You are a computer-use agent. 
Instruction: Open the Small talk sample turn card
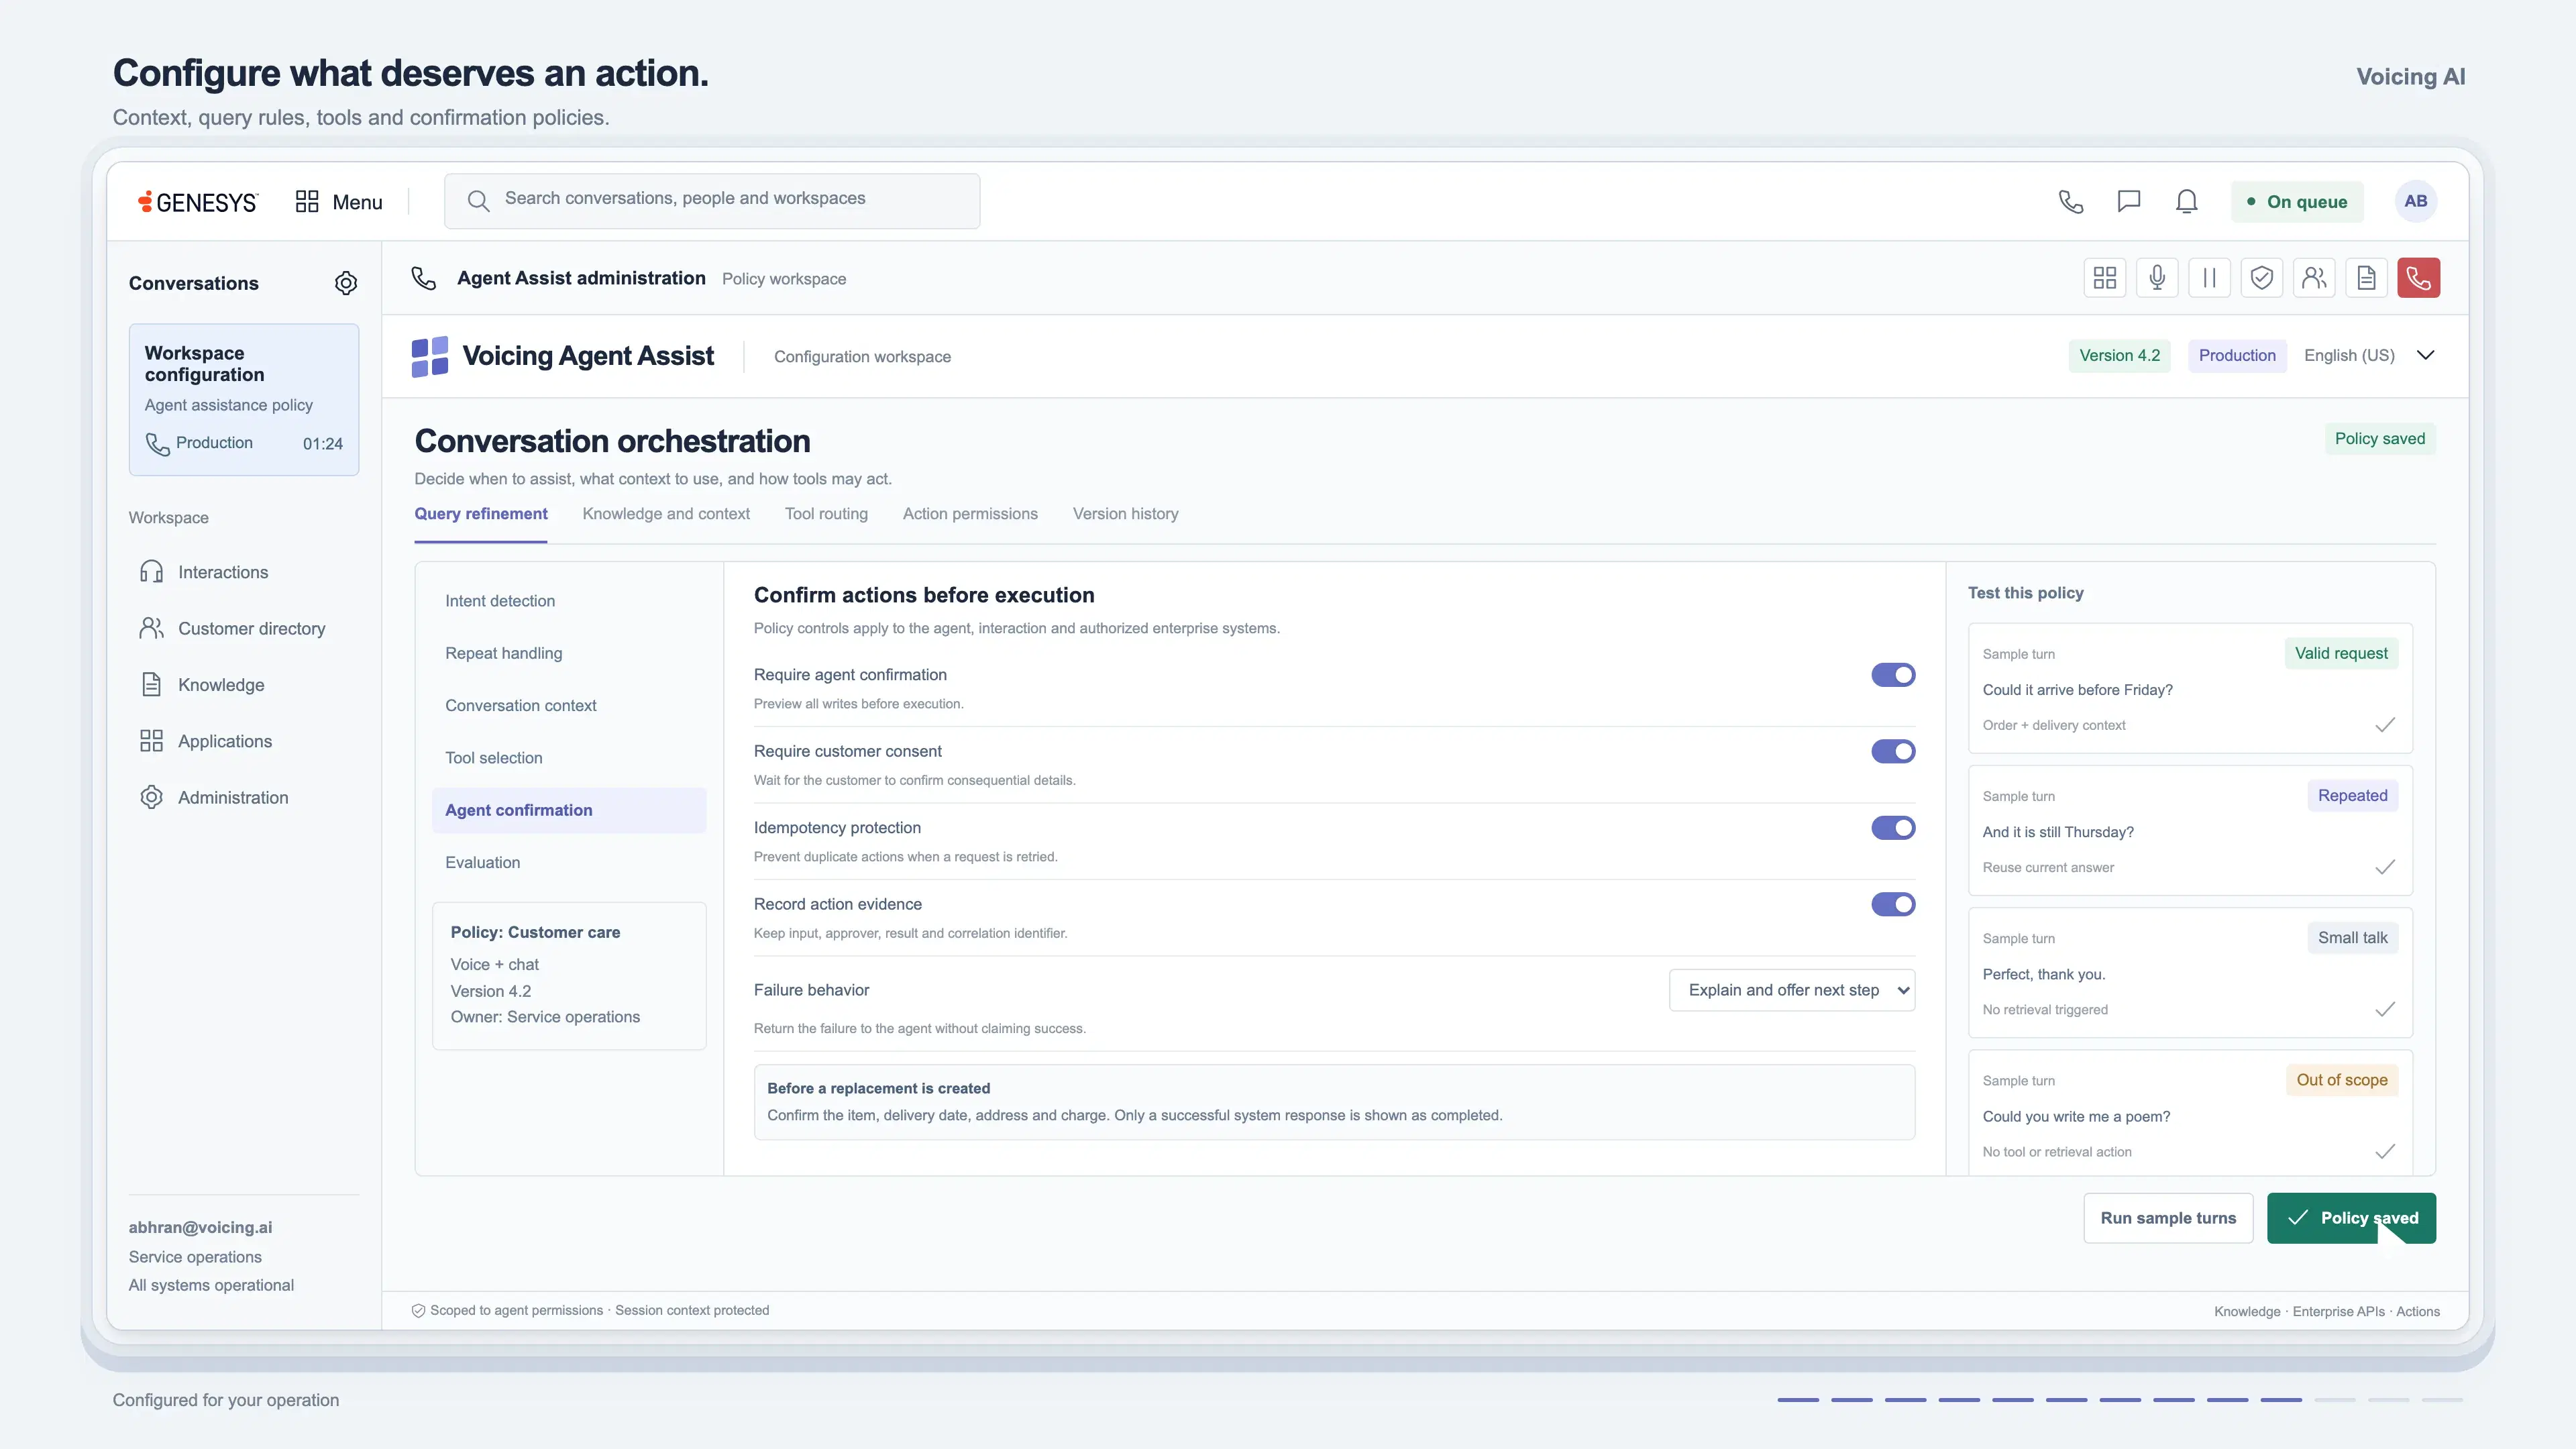coord(2190,972)
